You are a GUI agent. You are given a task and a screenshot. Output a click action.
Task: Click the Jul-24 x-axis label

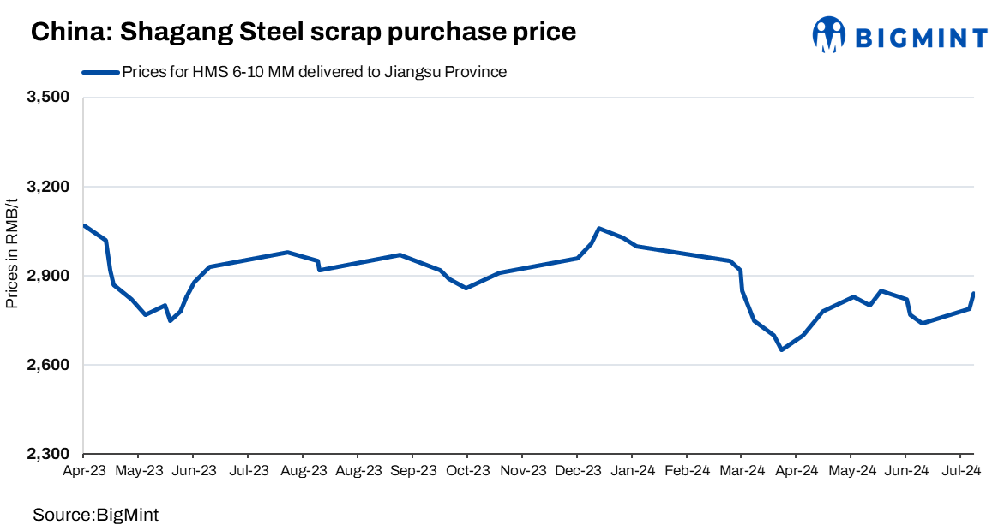[x=961, y=470]
